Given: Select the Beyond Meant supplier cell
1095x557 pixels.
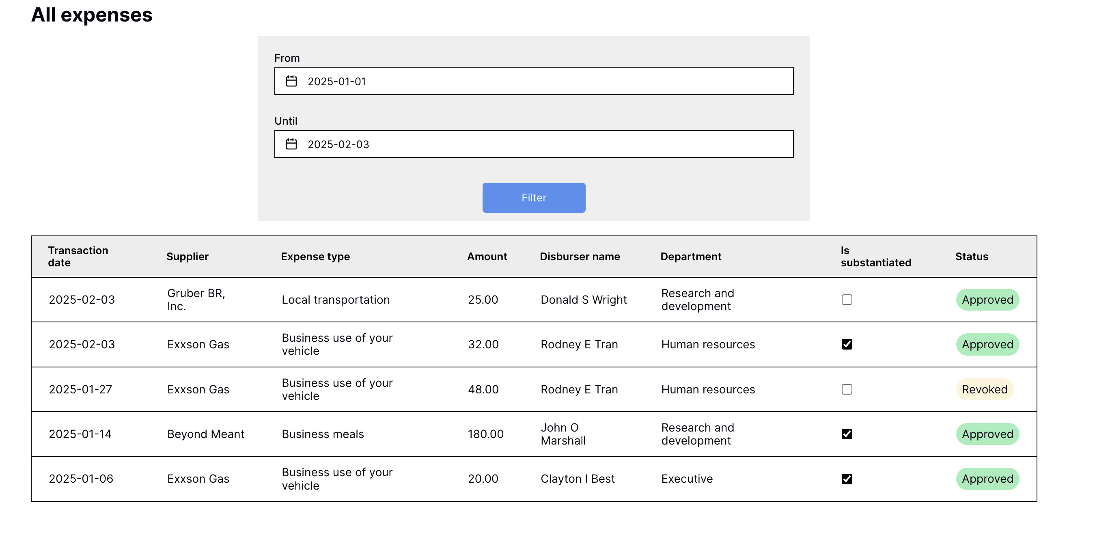Looking at the screenshot, I should (x=206, y=434).
